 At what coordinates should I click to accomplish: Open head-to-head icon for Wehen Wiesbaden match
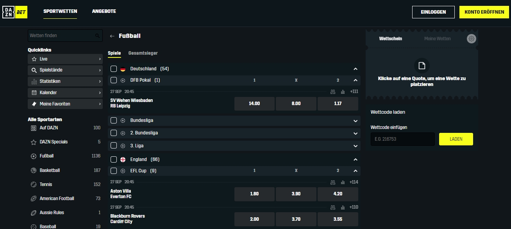pos(333,92)
